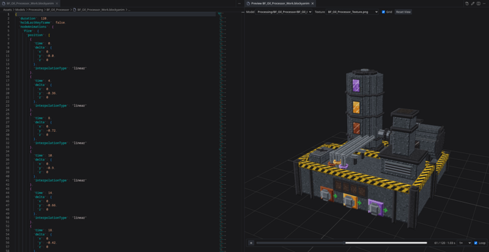Screen dimensions: 489x252
Task: Click the "time": 18 line
Action: [43, 230]
